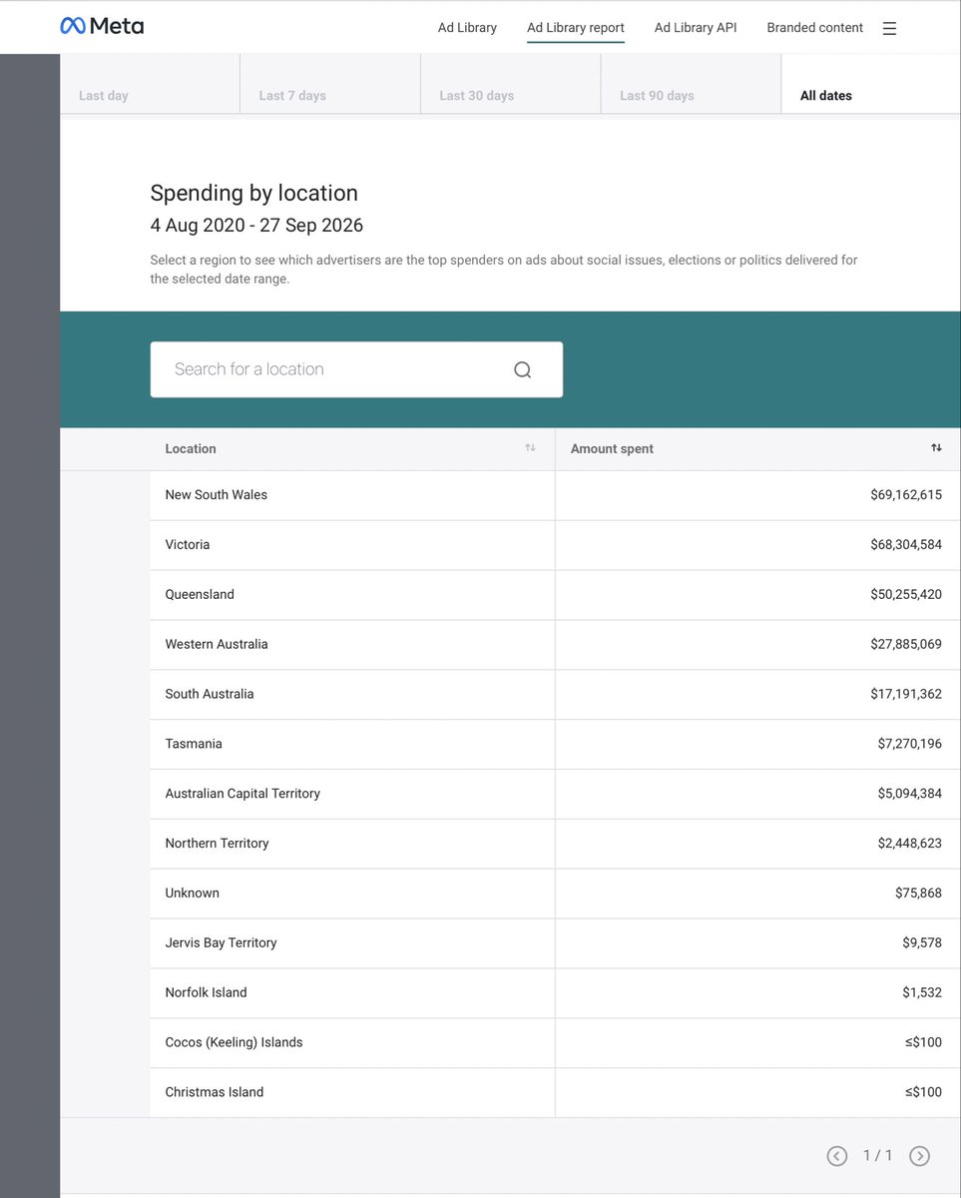Open Norfolk Island row
This screenshot has width=961, height=1198.
[555, 993]
